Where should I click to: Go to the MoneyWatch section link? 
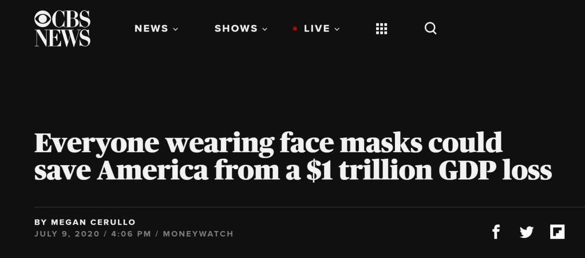pos(198,234)
